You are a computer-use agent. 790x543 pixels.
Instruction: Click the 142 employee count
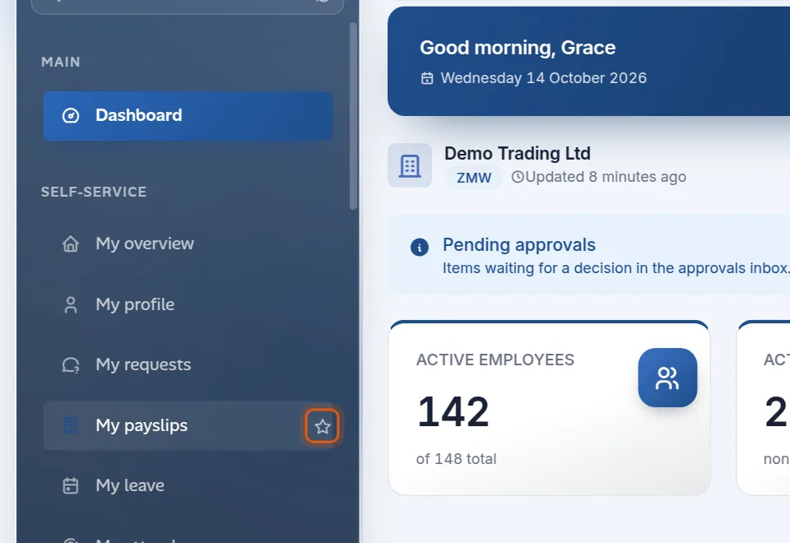click(x=453, y=411)
